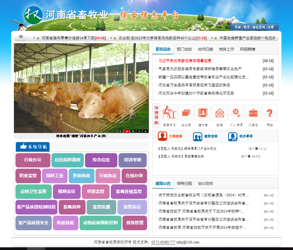This screenshot has width=293, height=250.
Task: Open the 畜禽良种 navigation button
Action: pos(72,207)
